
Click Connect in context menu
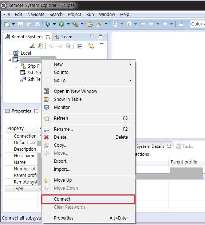click(x=88, y=199)
